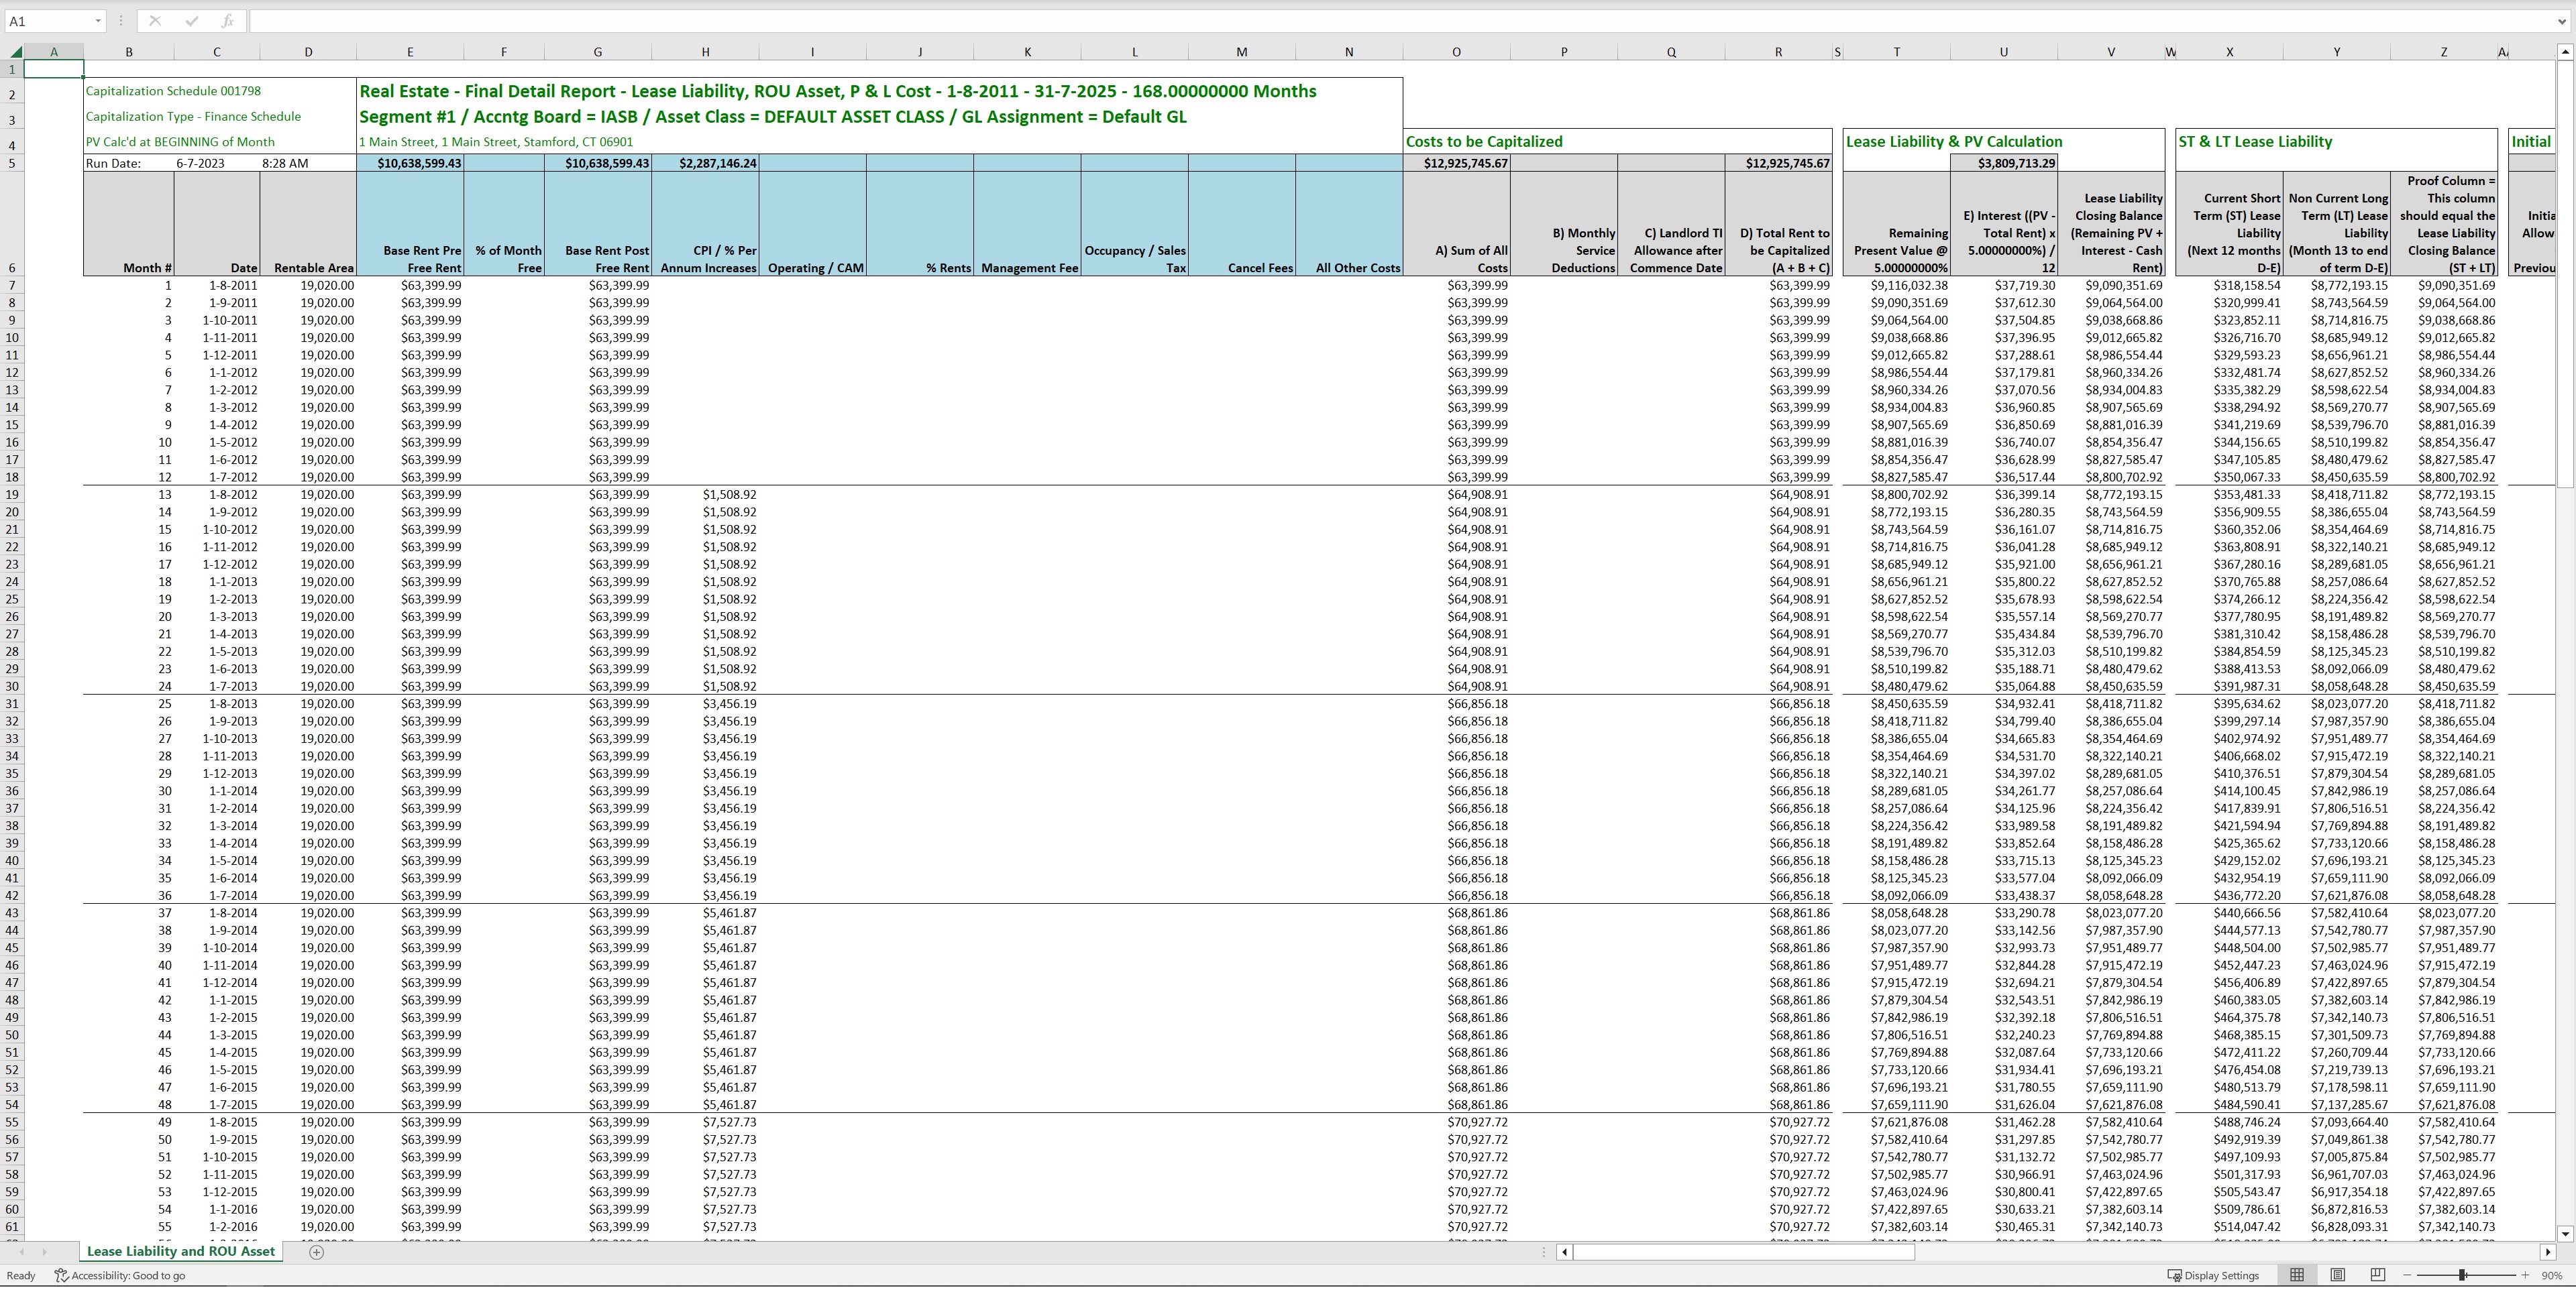
Task: Click the Cancel entry X icon
Action: [x=155, y=21]
